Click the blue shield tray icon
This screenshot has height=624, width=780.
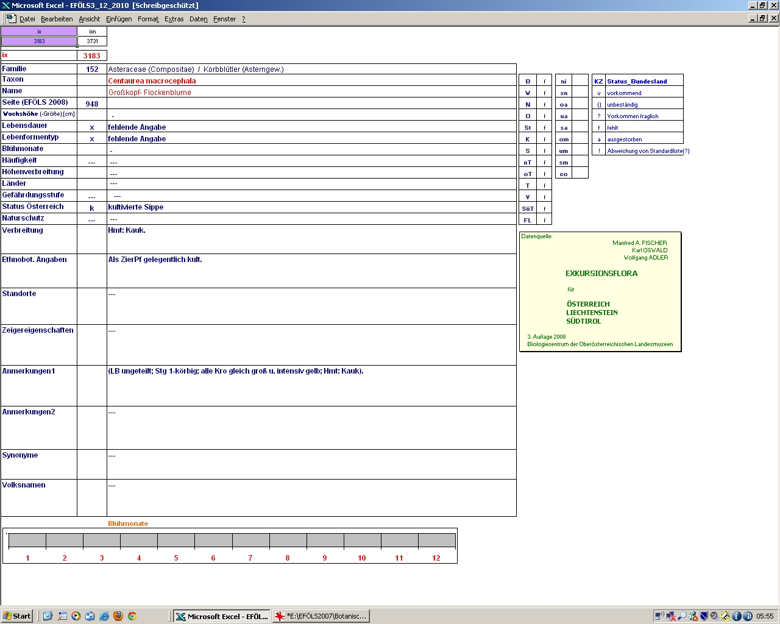coord(704,616)
